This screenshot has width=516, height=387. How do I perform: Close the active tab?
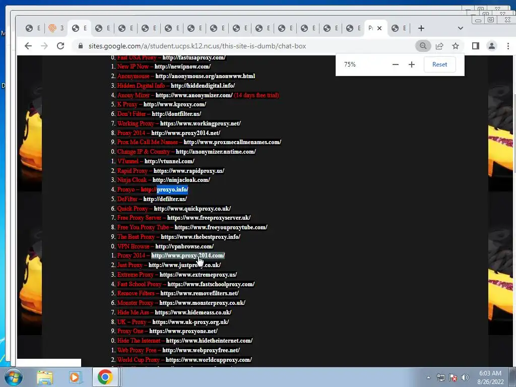point(379,28)
